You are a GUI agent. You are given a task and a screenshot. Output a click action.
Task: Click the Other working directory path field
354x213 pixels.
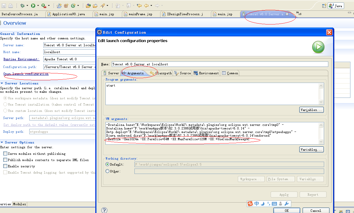[x=229, y=171]
